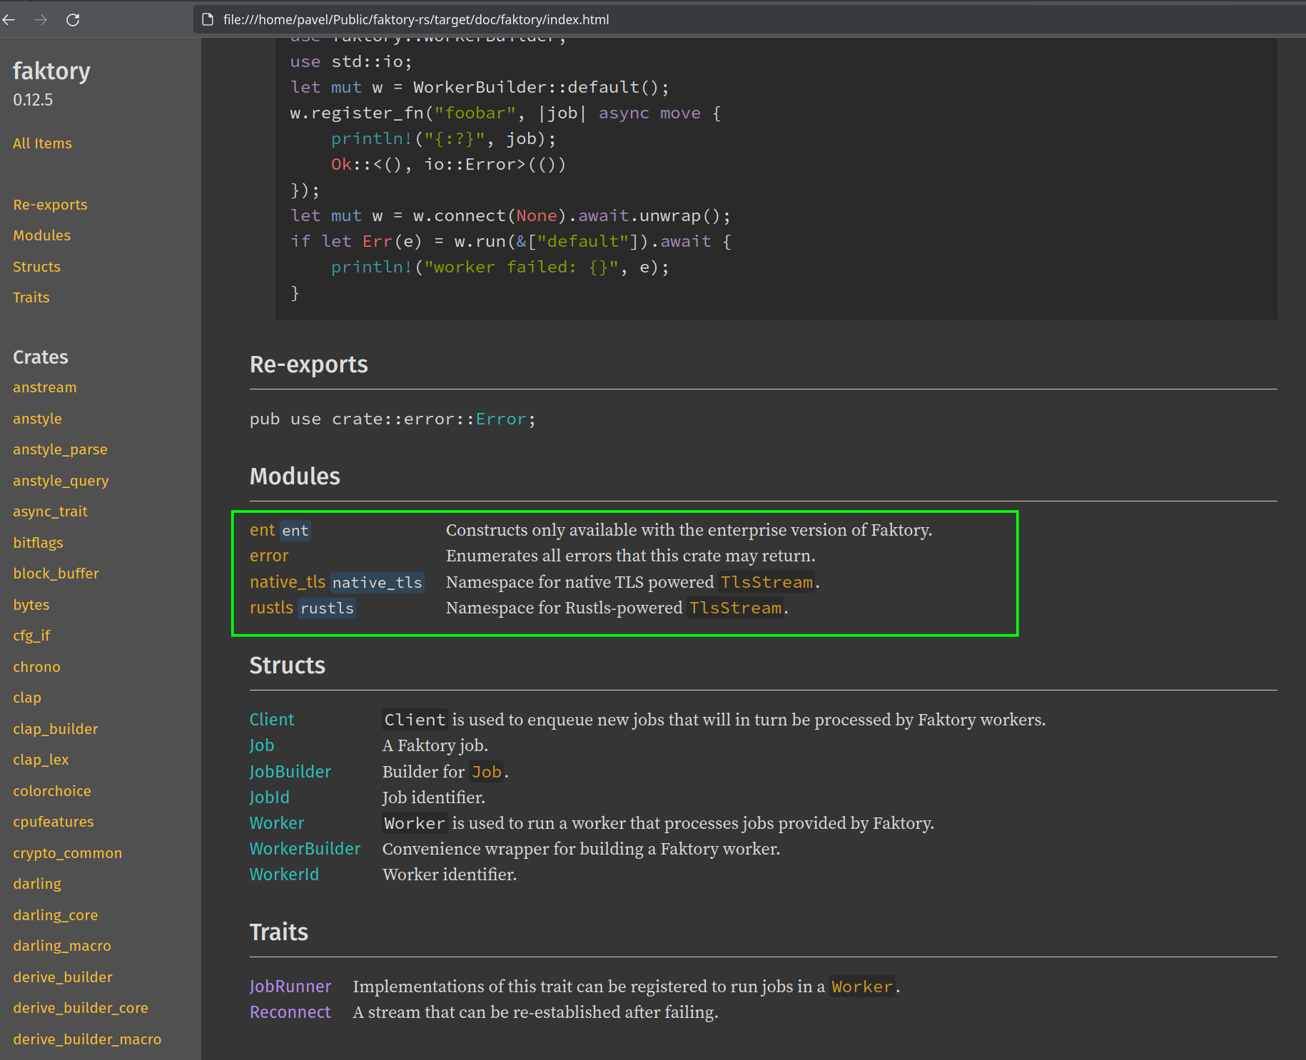Viewport: 1306px width, 1060px height.
Task: Open the chrono crate in sidebar
Action: 36,667
